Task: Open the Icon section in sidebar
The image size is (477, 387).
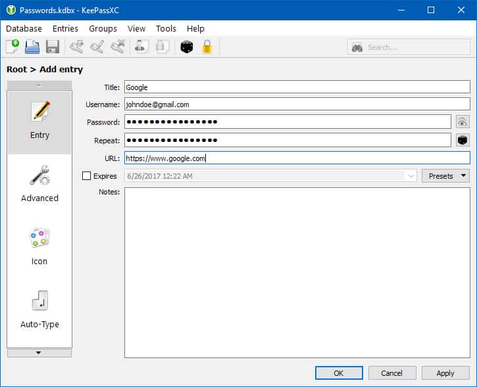Action: pos(39,246)
